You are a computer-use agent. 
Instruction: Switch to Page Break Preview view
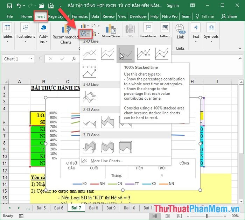tap(179, 216)
